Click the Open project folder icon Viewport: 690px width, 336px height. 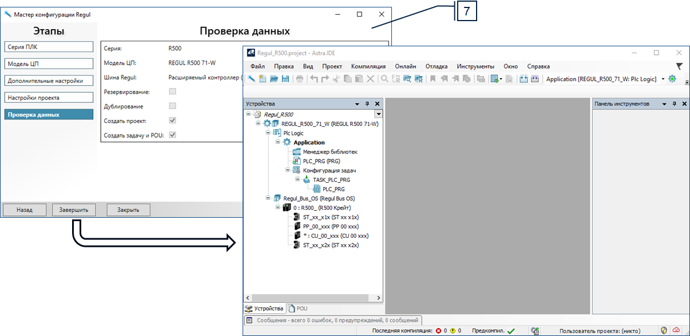[x=274, y=79]
